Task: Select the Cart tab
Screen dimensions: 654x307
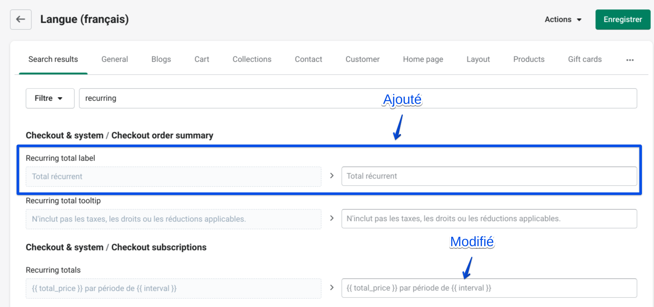Action: pos(202,59)
